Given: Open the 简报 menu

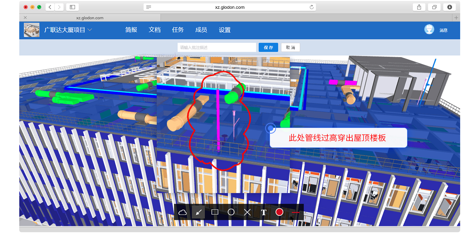Looking at the screenshot, I should [131, 30].
